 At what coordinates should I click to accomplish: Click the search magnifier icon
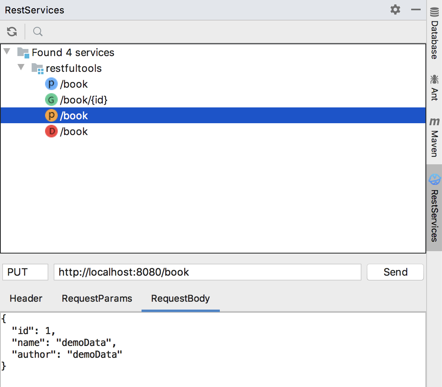coord(38,32)
